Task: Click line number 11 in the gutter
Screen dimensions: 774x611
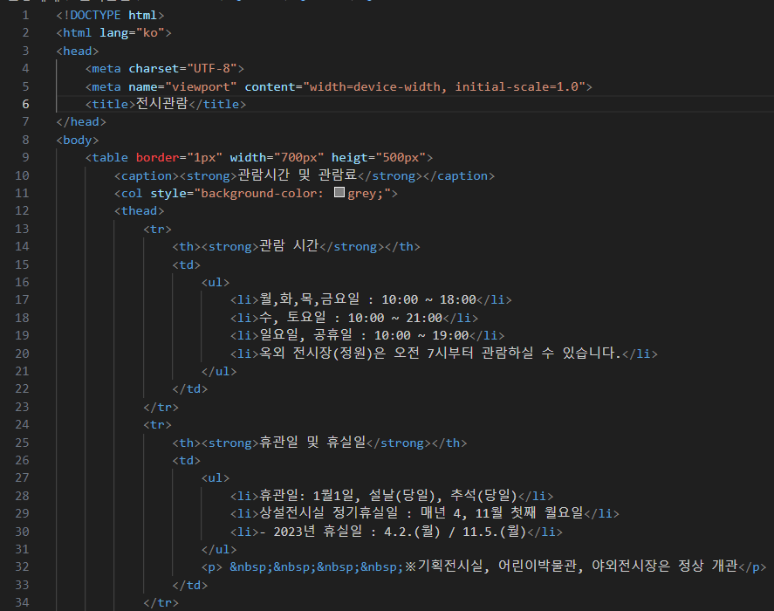Action: (22, 193)
